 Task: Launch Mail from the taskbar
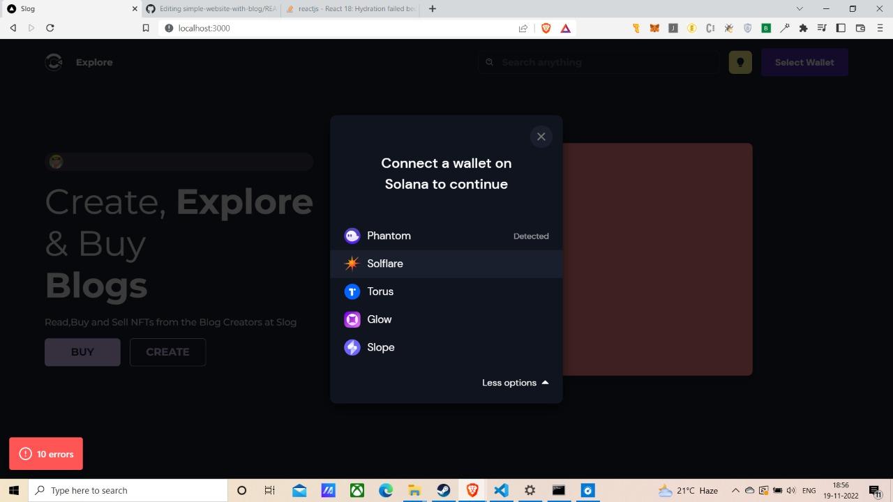pos(299,490)
